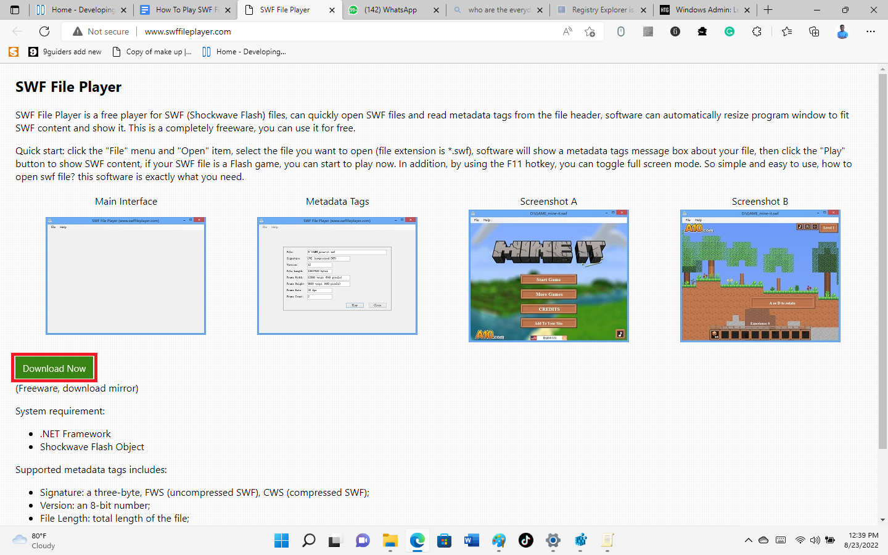Open clock showing 12:39 PM
This screenshot has height=555, width=888.
tap(861, 540)
